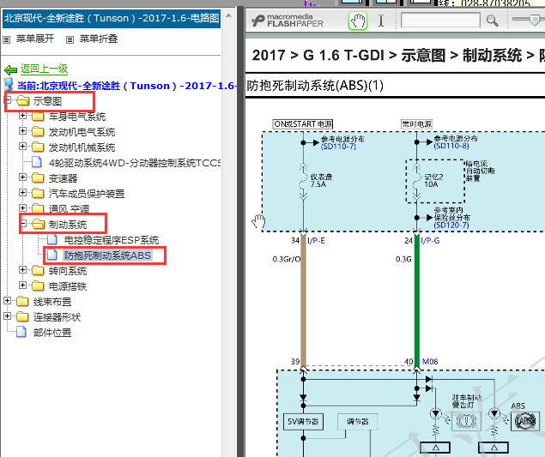Expand the 汽车成员保护装置 folder
The width and height of the screenshot is (545, 457).
click(22, 193)
